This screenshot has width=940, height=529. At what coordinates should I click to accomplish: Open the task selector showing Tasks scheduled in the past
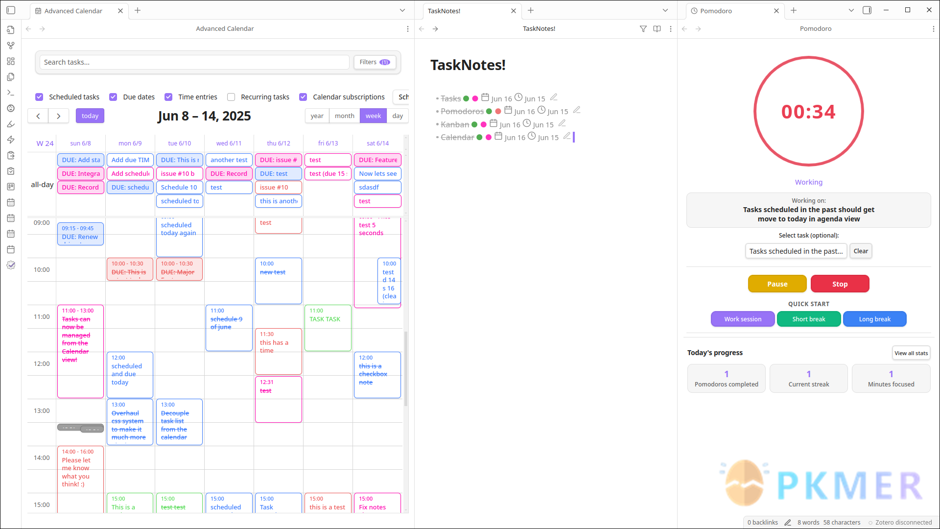click(x=796, y=251)
